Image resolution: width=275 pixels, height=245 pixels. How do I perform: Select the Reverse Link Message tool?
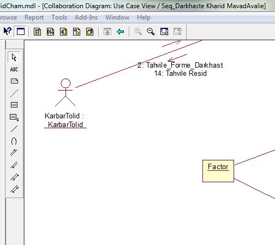(14, 165)
